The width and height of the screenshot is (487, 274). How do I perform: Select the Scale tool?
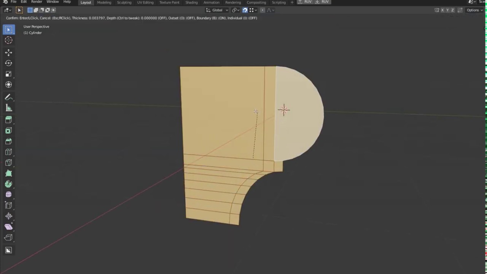8,74
